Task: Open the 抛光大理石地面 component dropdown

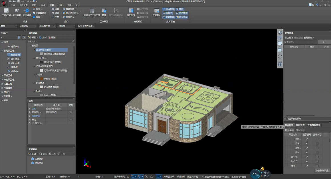Action: [x=86, y=26]
